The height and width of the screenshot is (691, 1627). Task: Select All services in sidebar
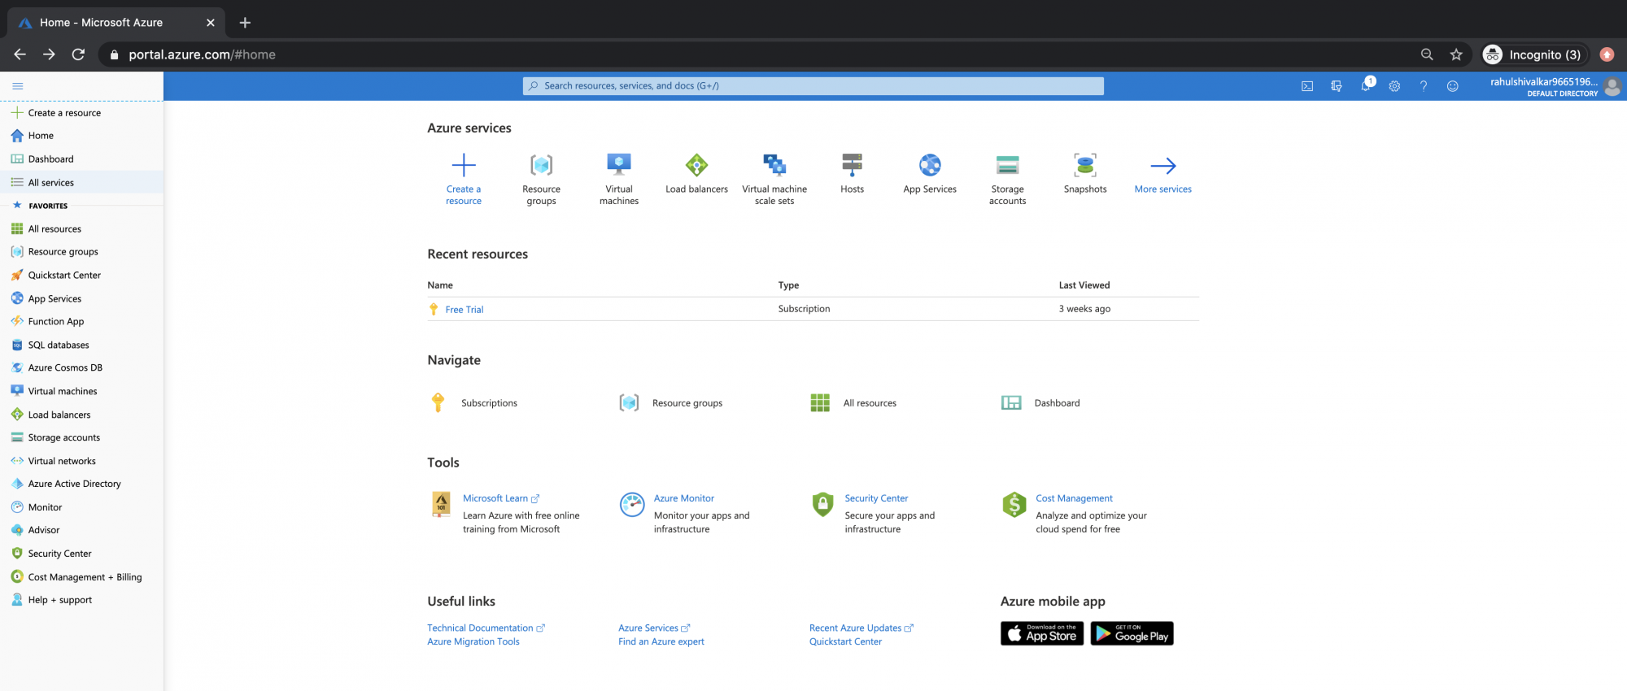point(50,183)
